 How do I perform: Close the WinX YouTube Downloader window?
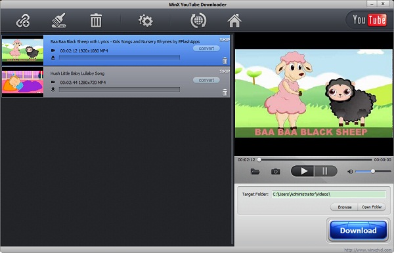point(383,4)
